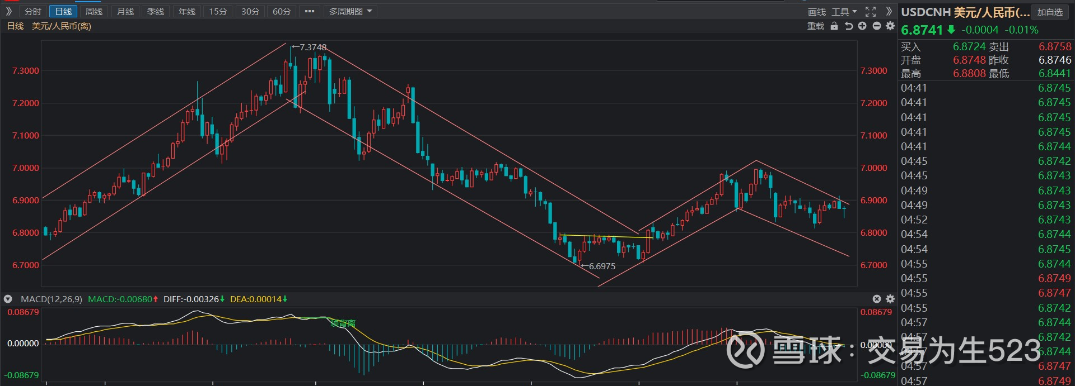Click the fullscreen expand chart icon
The height and width of the screenshot is (386, 1075).
pyautogui.click(x=871, y=12)
